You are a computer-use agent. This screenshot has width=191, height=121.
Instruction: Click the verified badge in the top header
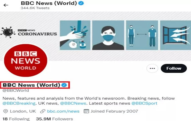tap(81, 3)
